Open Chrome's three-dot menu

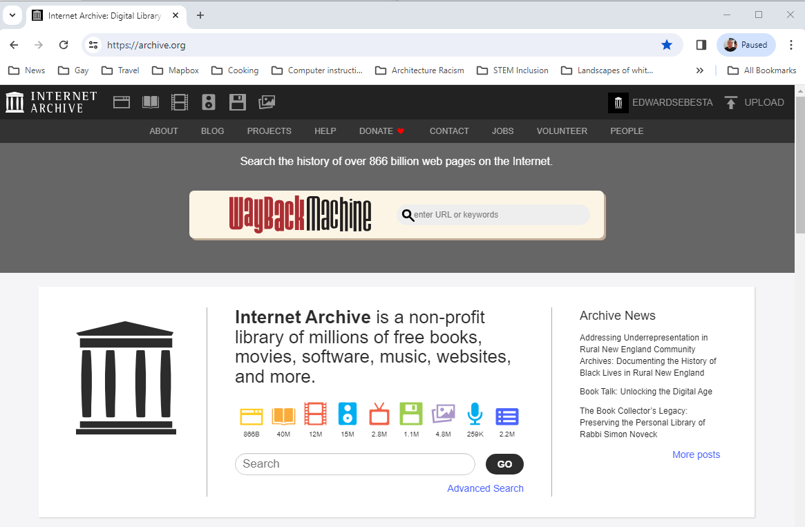click(x=791, y=45)
